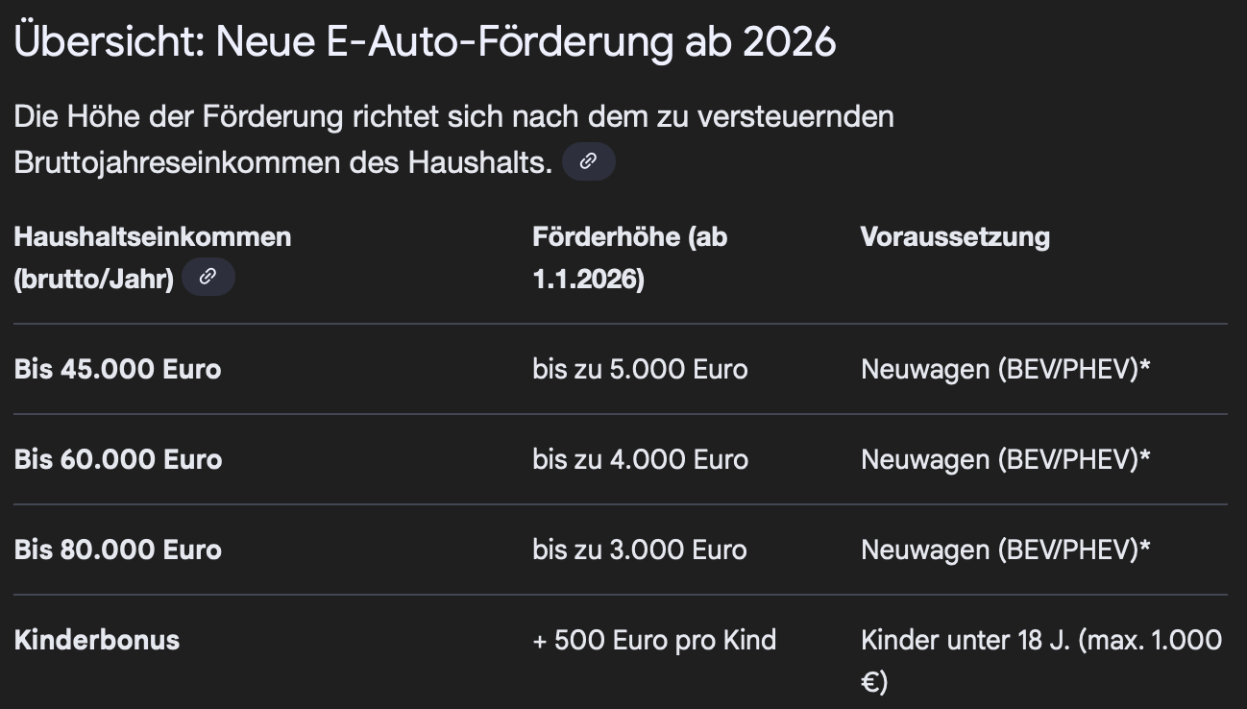Image resolution: width=1247 pixels, height=709 pixels.
Task: Open the link icon beside "(brutto/Jahr)"
Action: pos(208,279)
